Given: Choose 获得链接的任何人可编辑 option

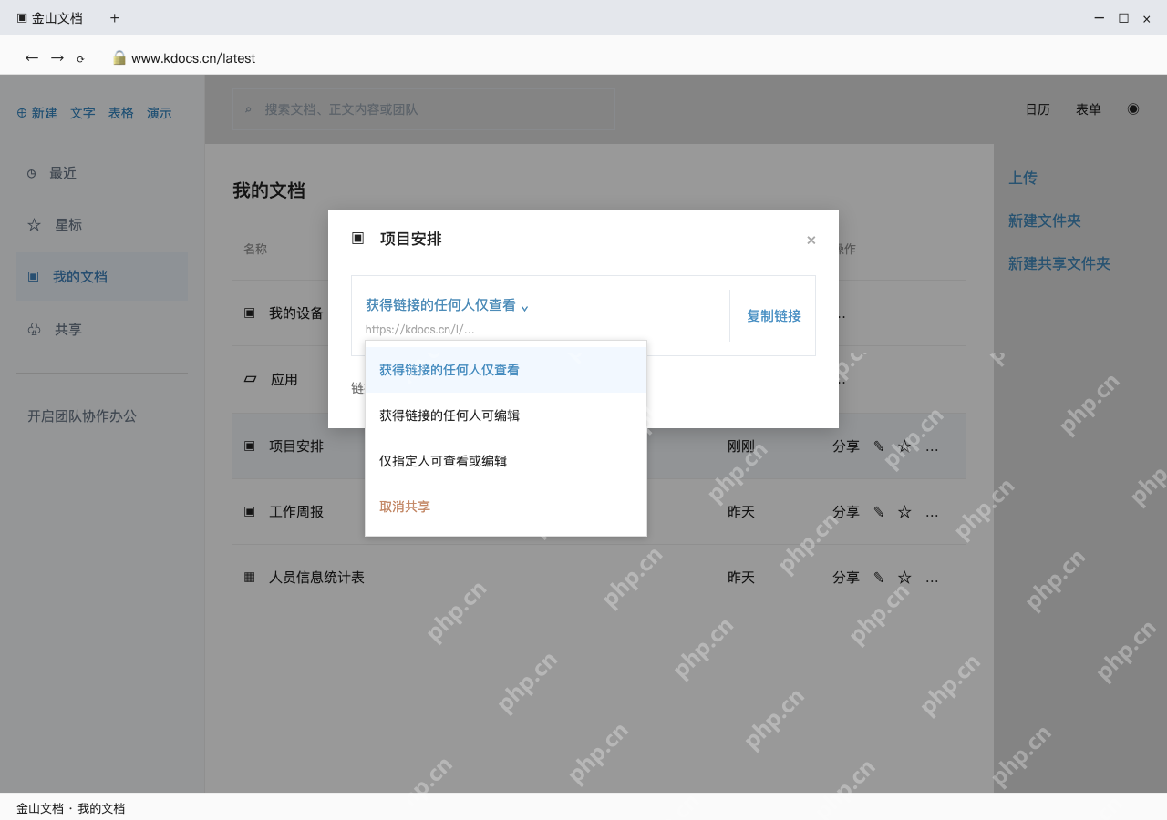Looking at the screenshot, I should [x=506, y=415].
